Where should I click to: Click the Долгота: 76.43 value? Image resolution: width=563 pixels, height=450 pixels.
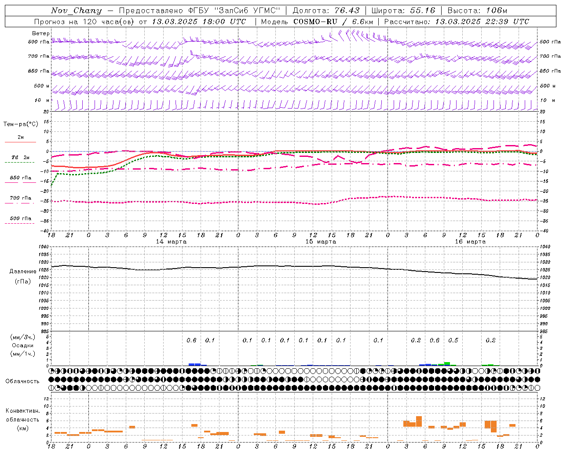pyautogui.click(x=326, y=11)
